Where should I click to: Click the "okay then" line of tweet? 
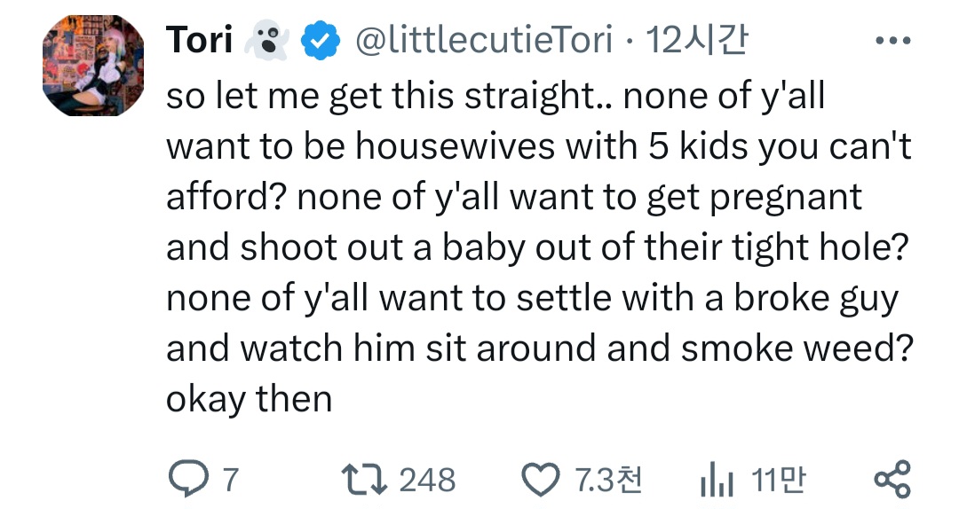[249, 400]
